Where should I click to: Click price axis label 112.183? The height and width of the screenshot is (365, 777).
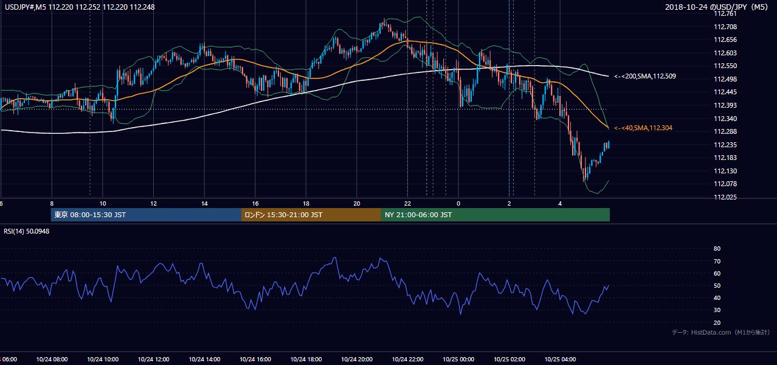(725, 158)
